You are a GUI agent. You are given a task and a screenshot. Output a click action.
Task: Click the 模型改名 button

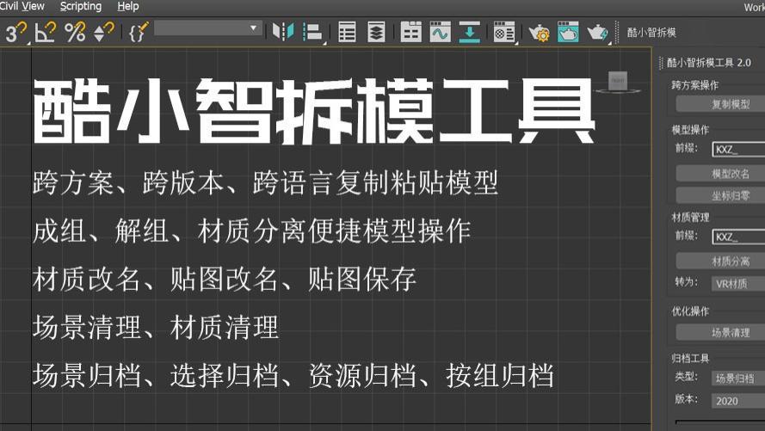click(722, 174)
